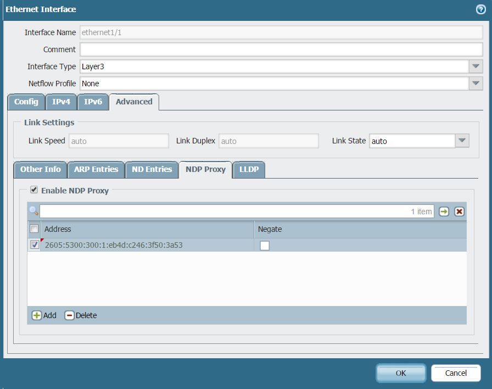492x389 pixels.
Task: Click the green plus Add icon
Action: (x=37, y=315)
